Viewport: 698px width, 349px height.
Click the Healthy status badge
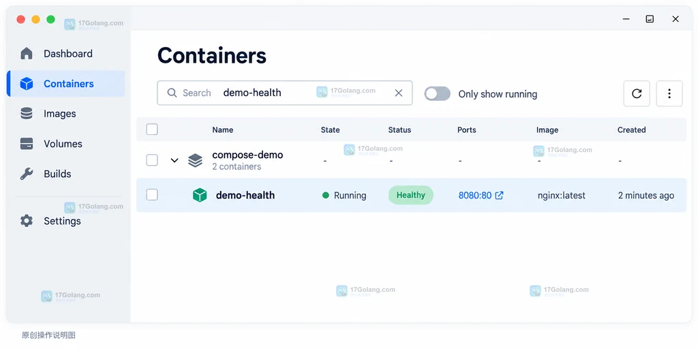tap(411, 195)
